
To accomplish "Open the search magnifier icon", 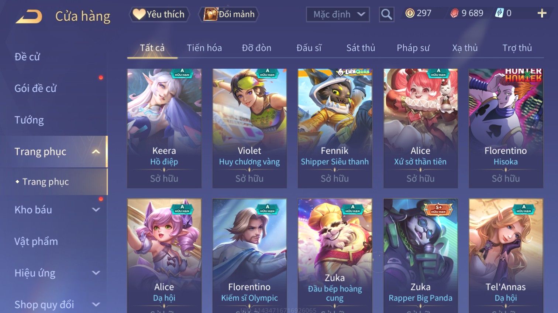I will coord(386,14).
